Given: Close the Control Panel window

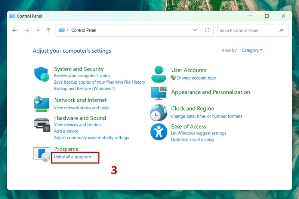Looking at the screenshot, I should coord(283,16).
